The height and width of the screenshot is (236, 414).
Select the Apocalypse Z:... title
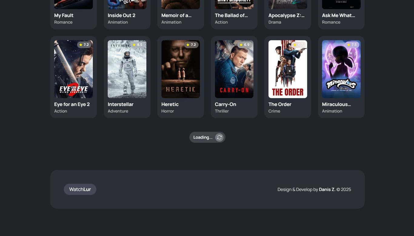point(286,15)
